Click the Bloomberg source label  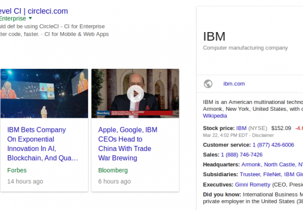(113, 170)
